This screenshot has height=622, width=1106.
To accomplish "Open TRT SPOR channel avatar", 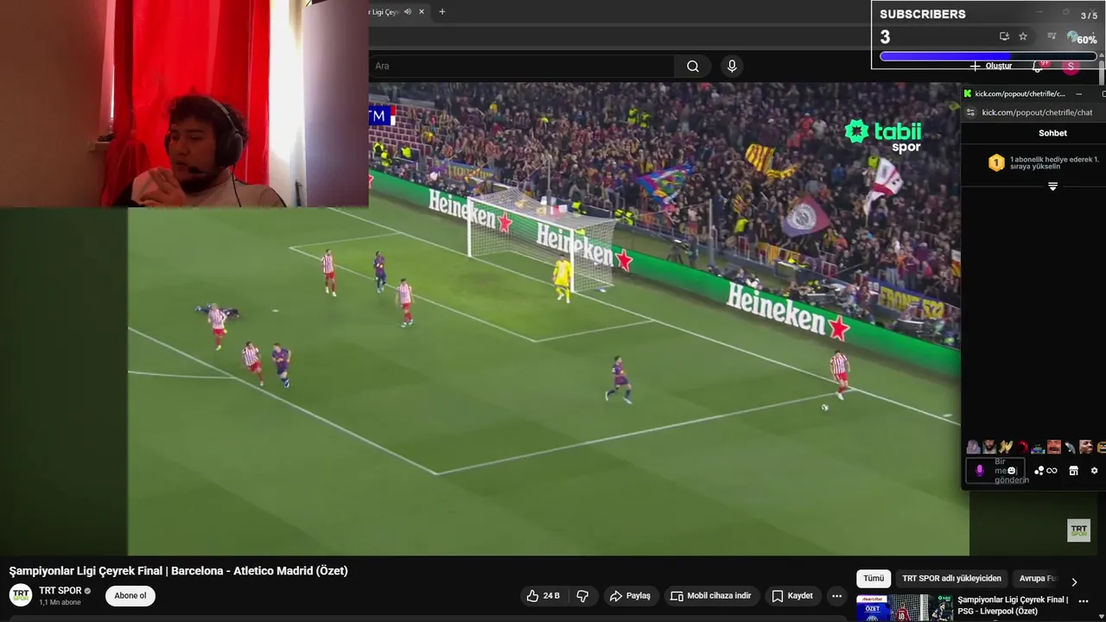I will [x=21, y=595].
